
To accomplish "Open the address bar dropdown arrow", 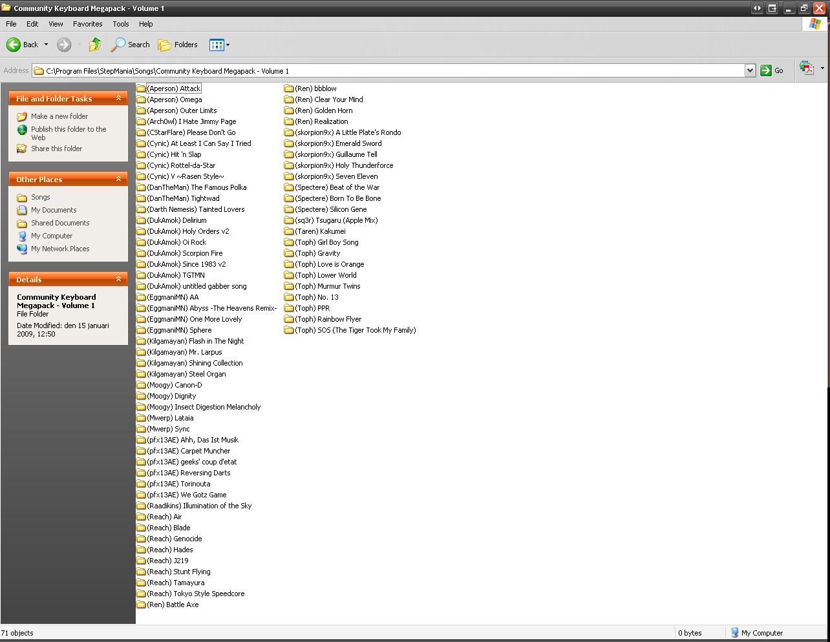I will point(750,70).
